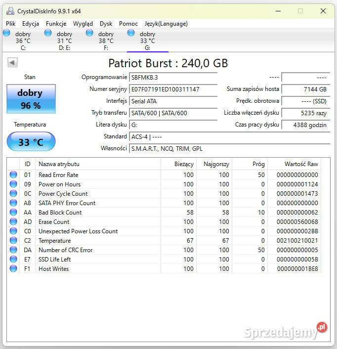Click the Najgorszy column header
337x349 pixels.
214,164
